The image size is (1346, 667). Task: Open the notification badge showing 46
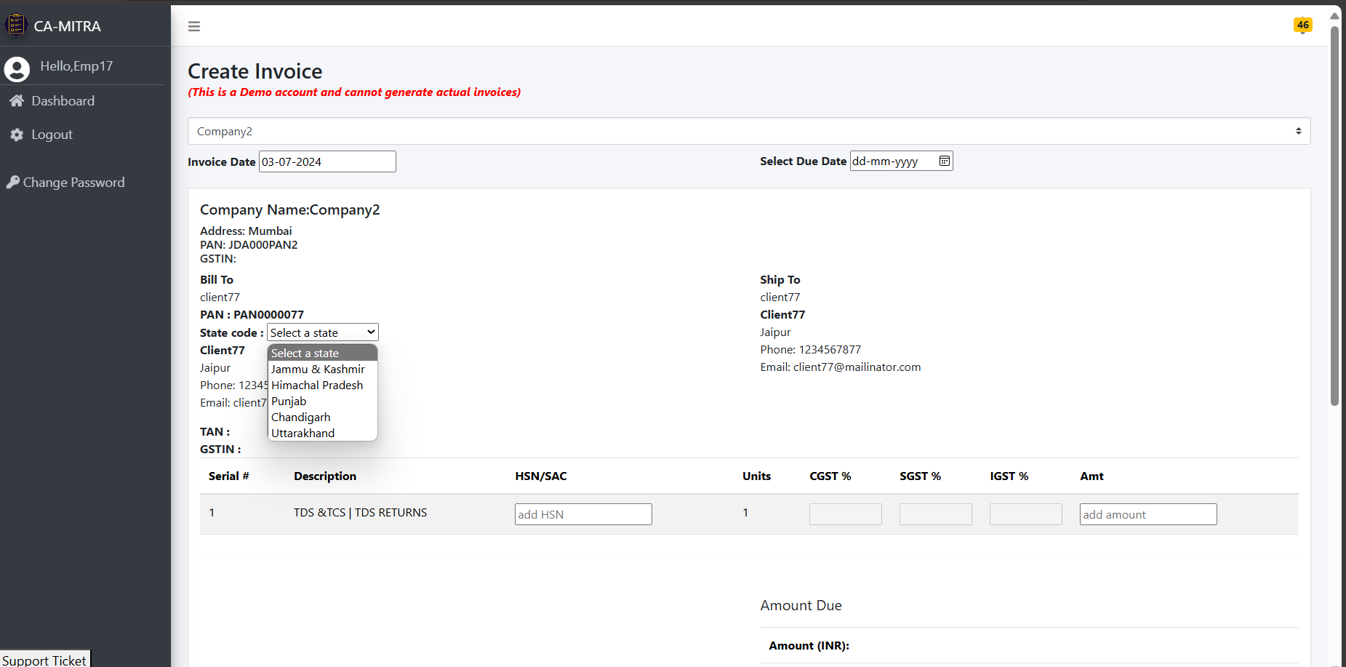1302,25
